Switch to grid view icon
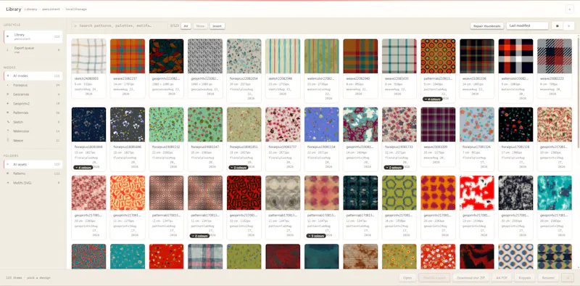 point(557,26)
